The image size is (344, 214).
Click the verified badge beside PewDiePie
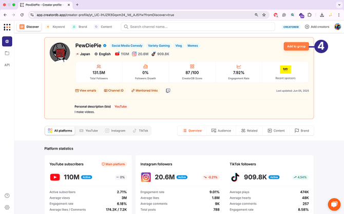(105, 46)
